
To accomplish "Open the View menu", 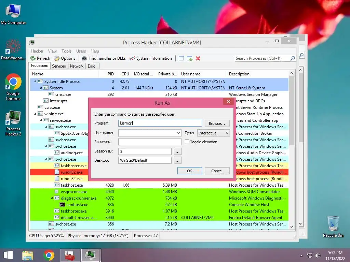I will click(x=52, y=51).
